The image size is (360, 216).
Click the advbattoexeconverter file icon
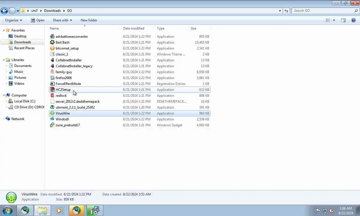point(52,37)
